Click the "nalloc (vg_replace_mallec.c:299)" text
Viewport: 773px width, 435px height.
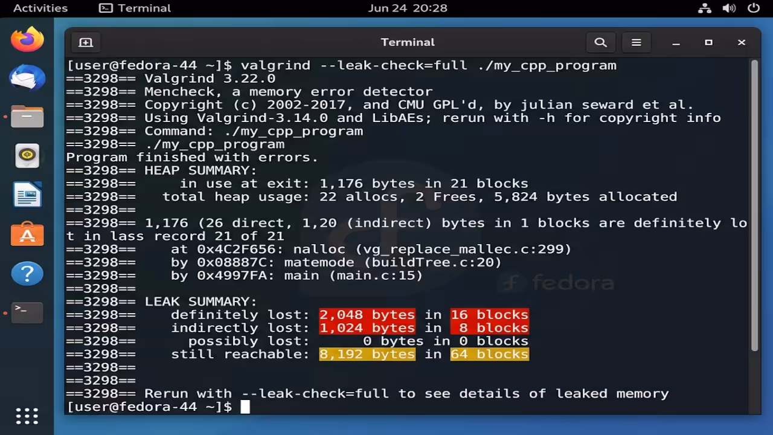(x=432, y=249)
